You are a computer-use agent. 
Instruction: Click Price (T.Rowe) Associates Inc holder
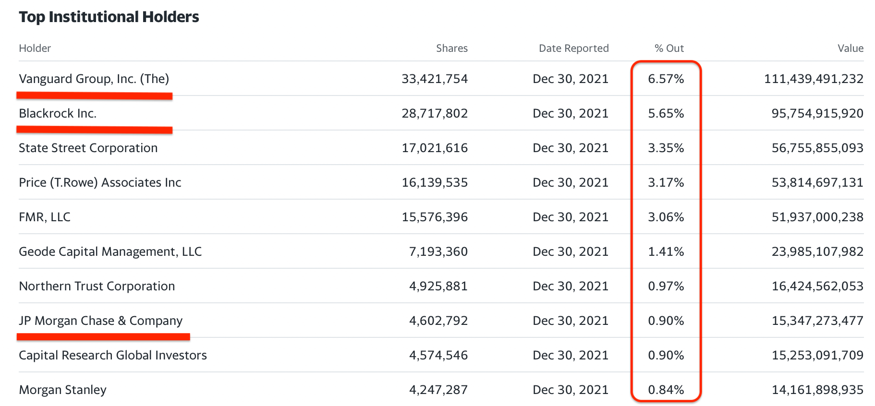tap(100, 182)
